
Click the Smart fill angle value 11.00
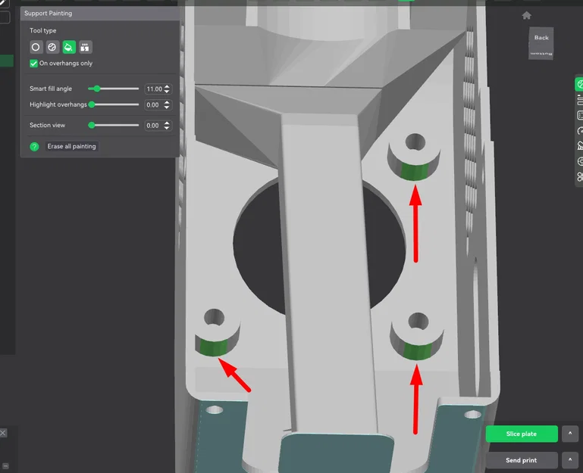pos(154,89)
